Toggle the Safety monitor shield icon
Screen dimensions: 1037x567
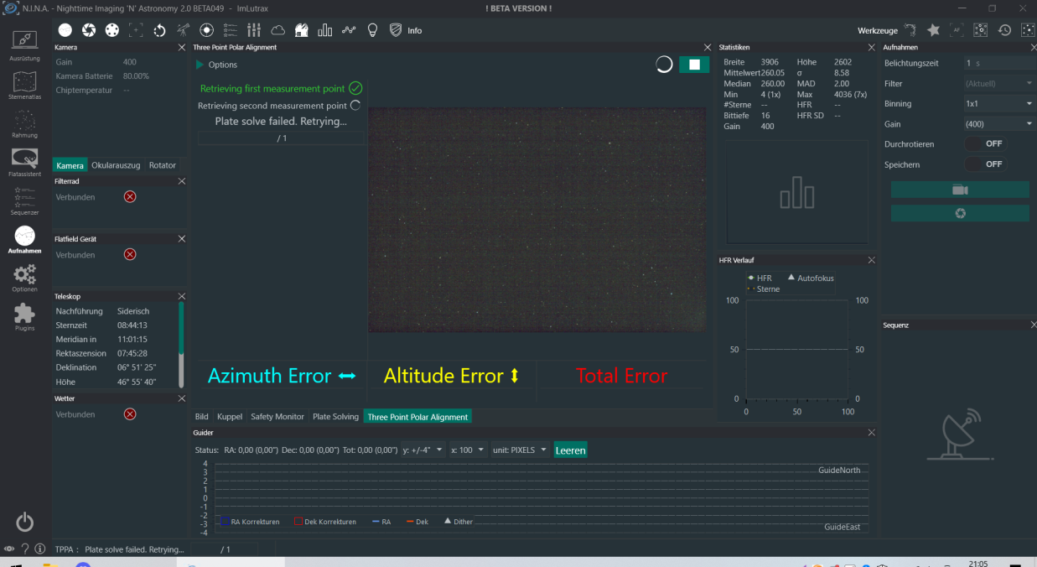click(396, 30)
